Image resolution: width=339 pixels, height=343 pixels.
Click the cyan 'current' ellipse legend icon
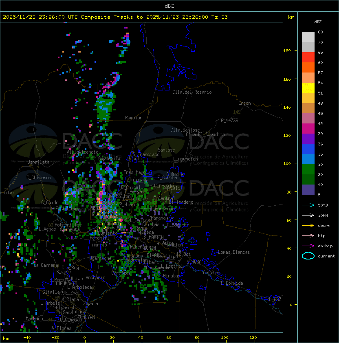(x=308, y=256)
